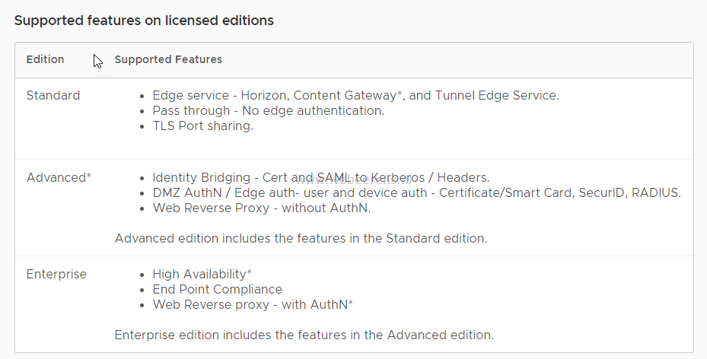This screenshot has width=707, height=359.
Task: Click the Advanced edition includes Standard note
Action: (301, 238)
